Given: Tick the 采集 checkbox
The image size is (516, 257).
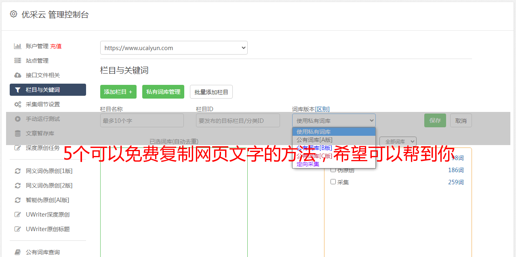Looking at the screenshot, I should coord(333,182).
